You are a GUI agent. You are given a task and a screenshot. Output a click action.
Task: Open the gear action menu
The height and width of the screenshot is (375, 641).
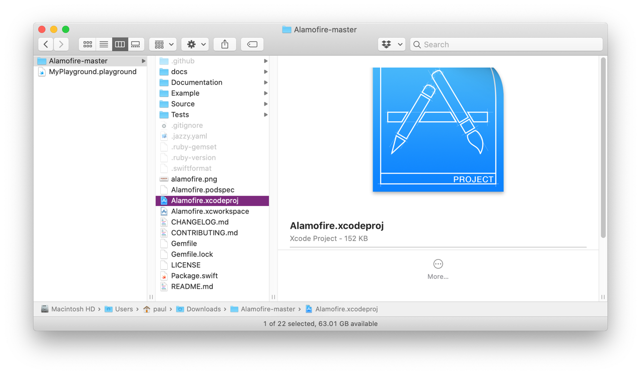(195, 44)
